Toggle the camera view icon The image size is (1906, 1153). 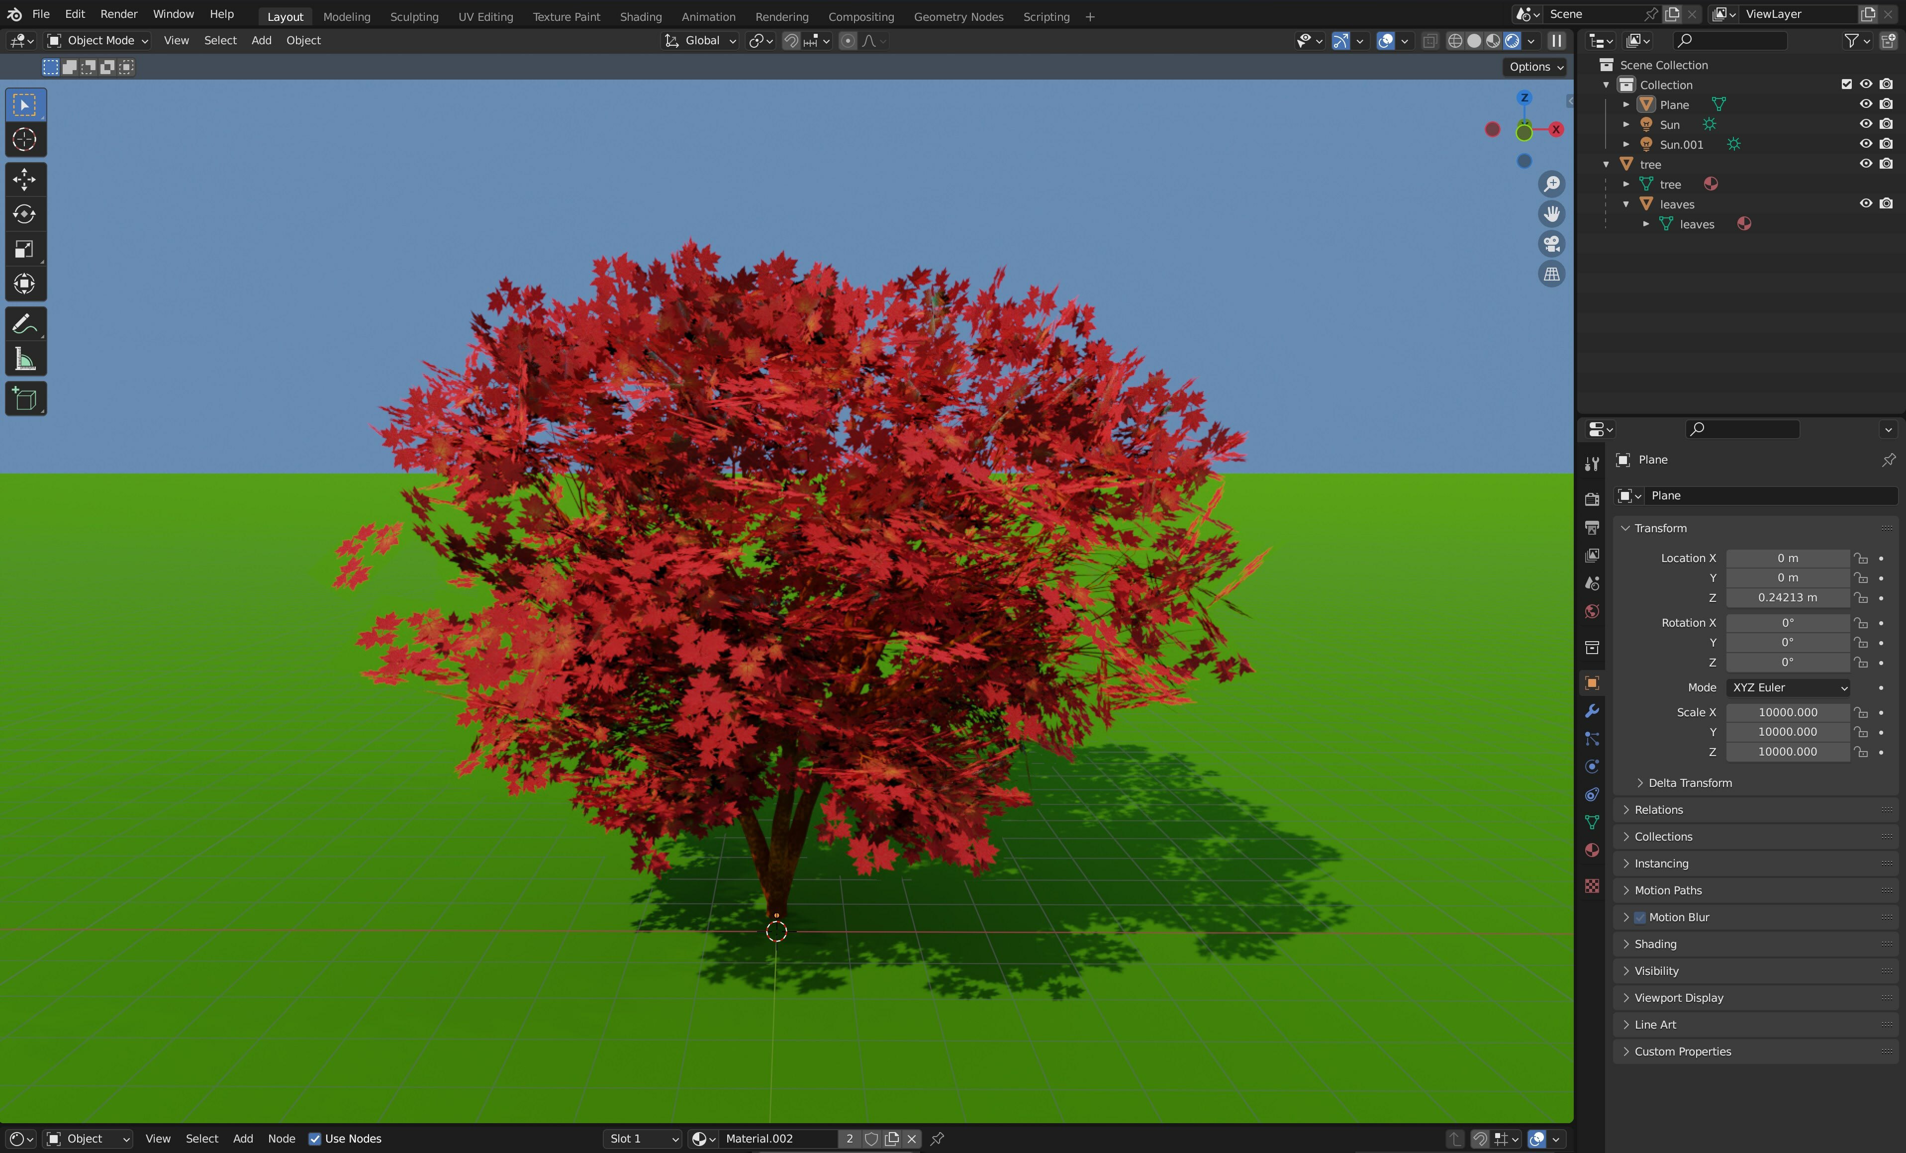point(1552,244)
